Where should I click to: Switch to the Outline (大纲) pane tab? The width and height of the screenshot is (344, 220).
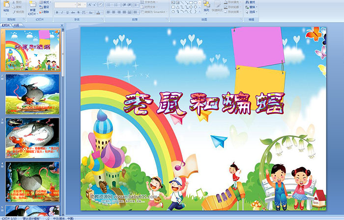coord(16,25)
